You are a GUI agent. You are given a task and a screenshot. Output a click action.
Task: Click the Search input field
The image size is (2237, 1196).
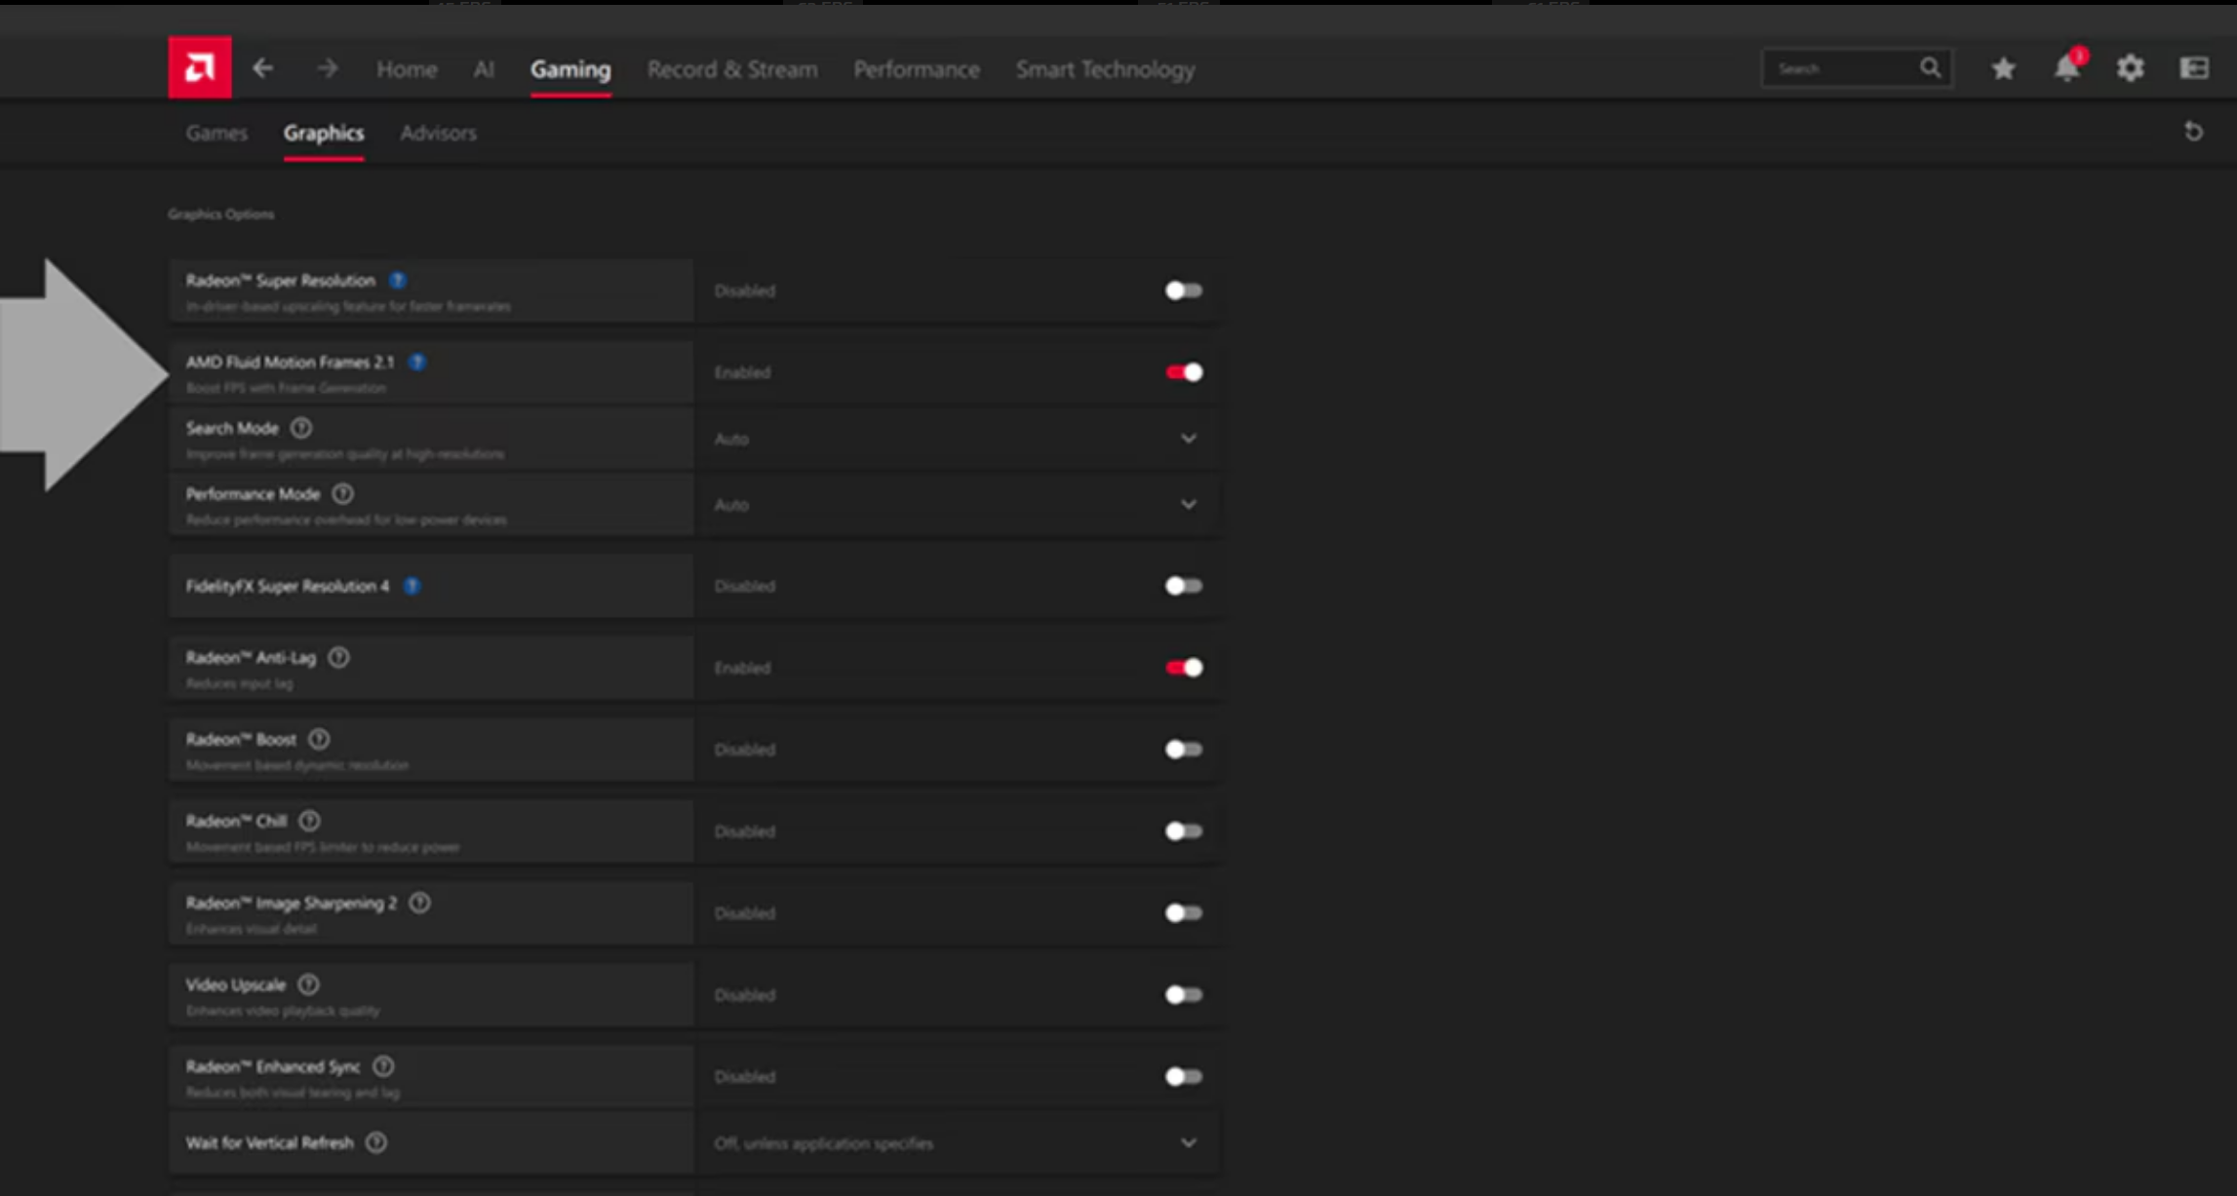pos(1843,68)
